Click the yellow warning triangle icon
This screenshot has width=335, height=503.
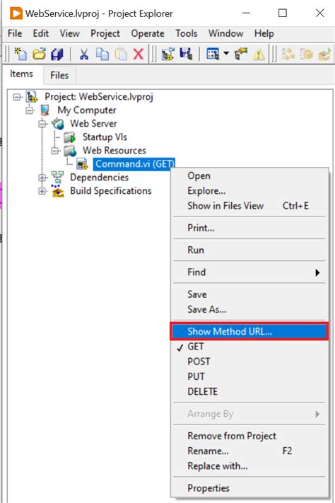(259, 54)
